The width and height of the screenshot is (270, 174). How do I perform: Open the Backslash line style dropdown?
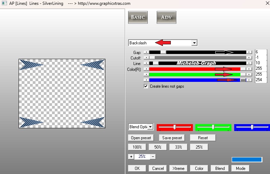(194, 43)
